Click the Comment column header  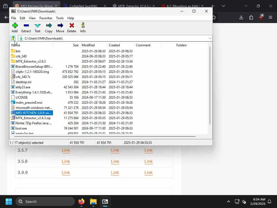click(147, 45)
